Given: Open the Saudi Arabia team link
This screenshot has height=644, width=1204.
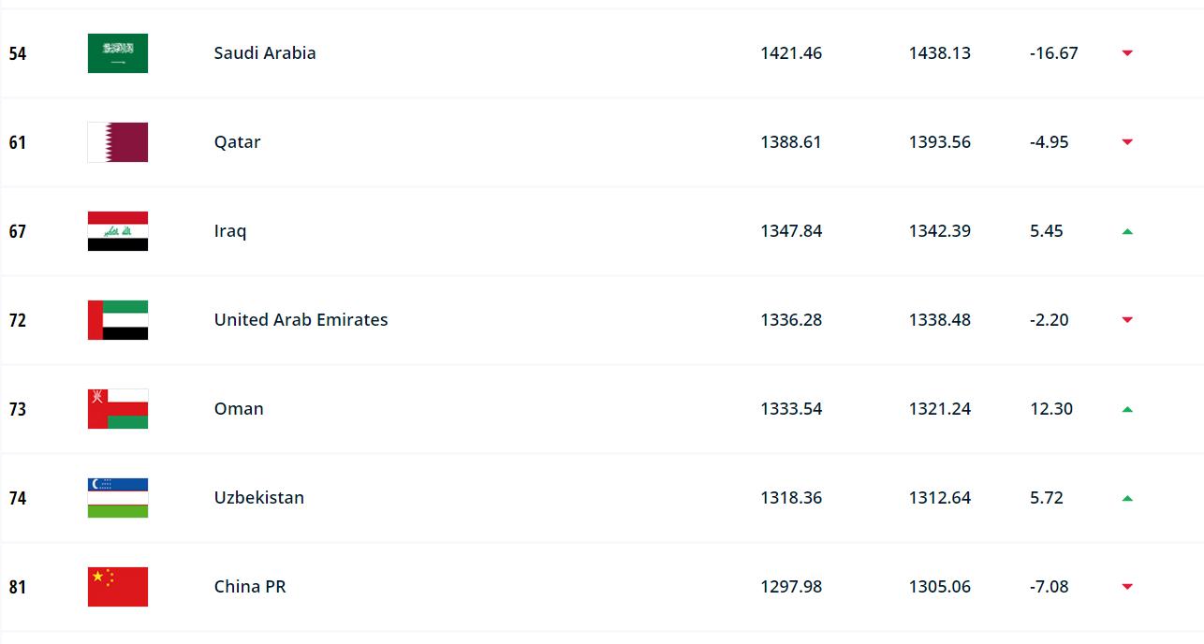Looking at the screenshot, I should 265,53.
